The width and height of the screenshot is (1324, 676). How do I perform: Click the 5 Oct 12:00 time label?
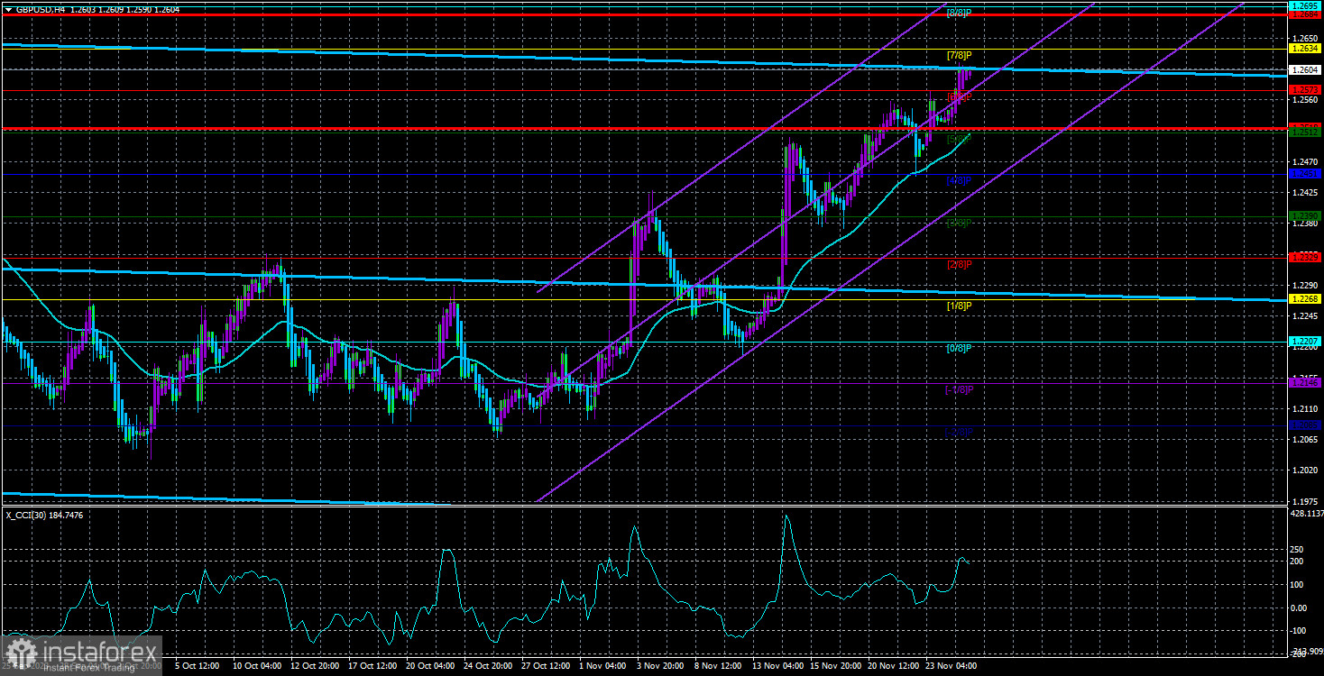coord(197,666)
